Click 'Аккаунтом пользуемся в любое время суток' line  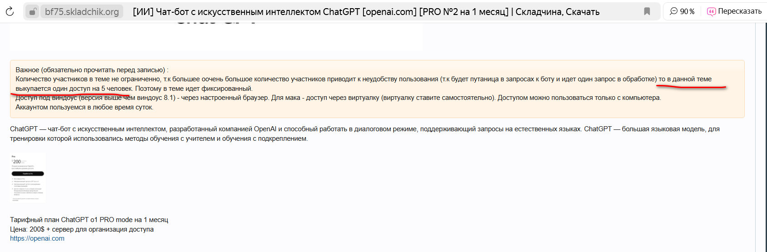[85, 107]
